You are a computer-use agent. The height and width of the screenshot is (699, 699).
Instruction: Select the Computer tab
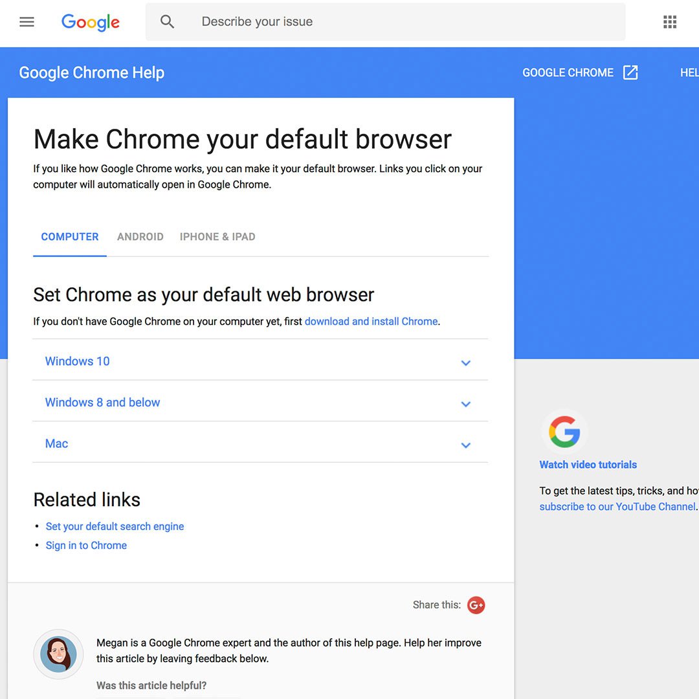(x=69, y=237)
